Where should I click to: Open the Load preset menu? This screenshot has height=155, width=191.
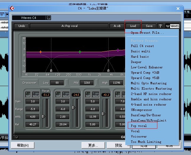pos(133,26)
